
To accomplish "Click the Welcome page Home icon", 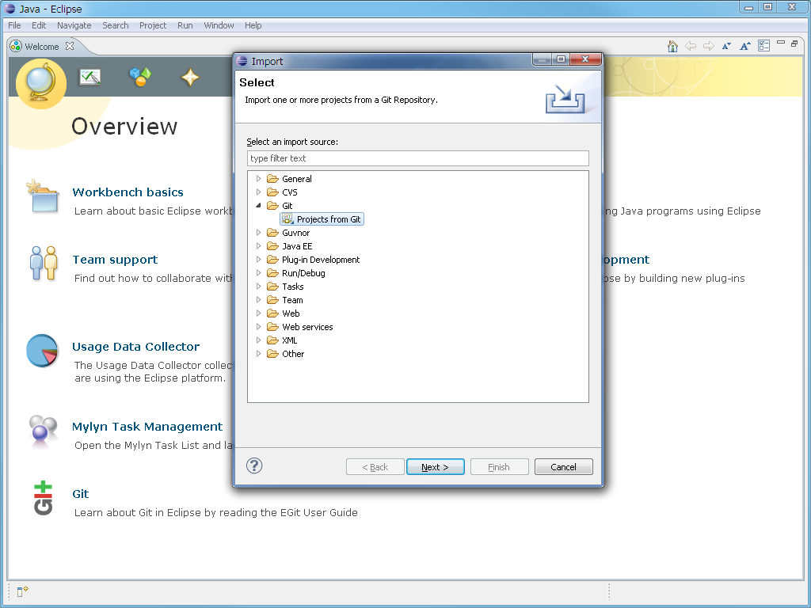I will pos(672,46).
